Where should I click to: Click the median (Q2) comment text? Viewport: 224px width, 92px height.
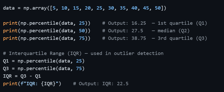pos(174,31)
